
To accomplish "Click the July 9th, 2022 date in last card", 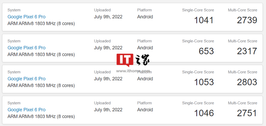I will pos(108,110).
